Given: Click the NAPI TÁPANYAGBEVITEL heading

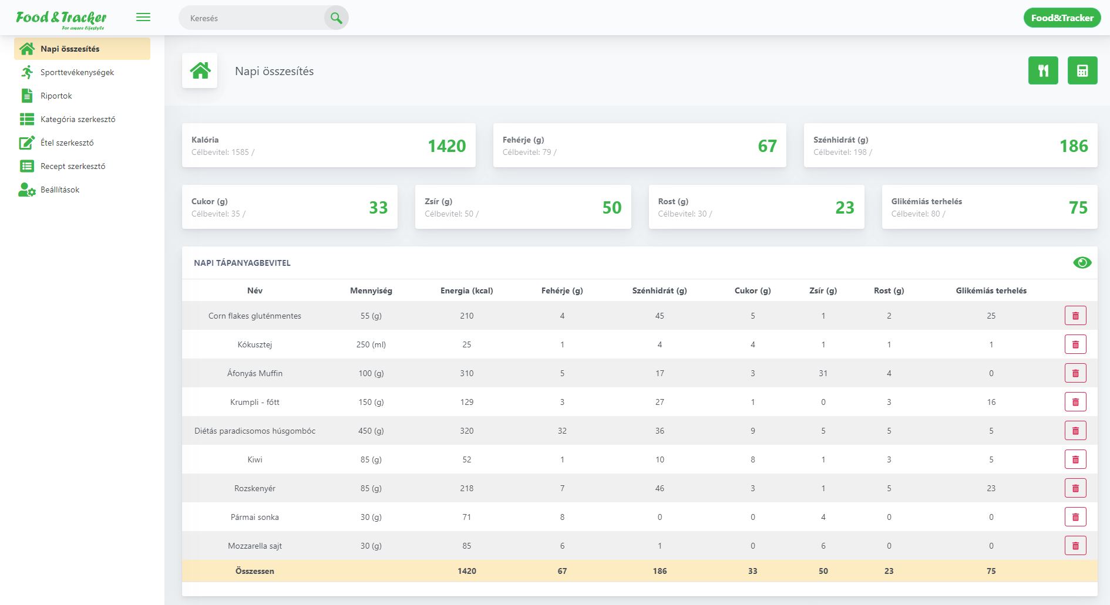Looking at the screenshot, I should point(242,263).
